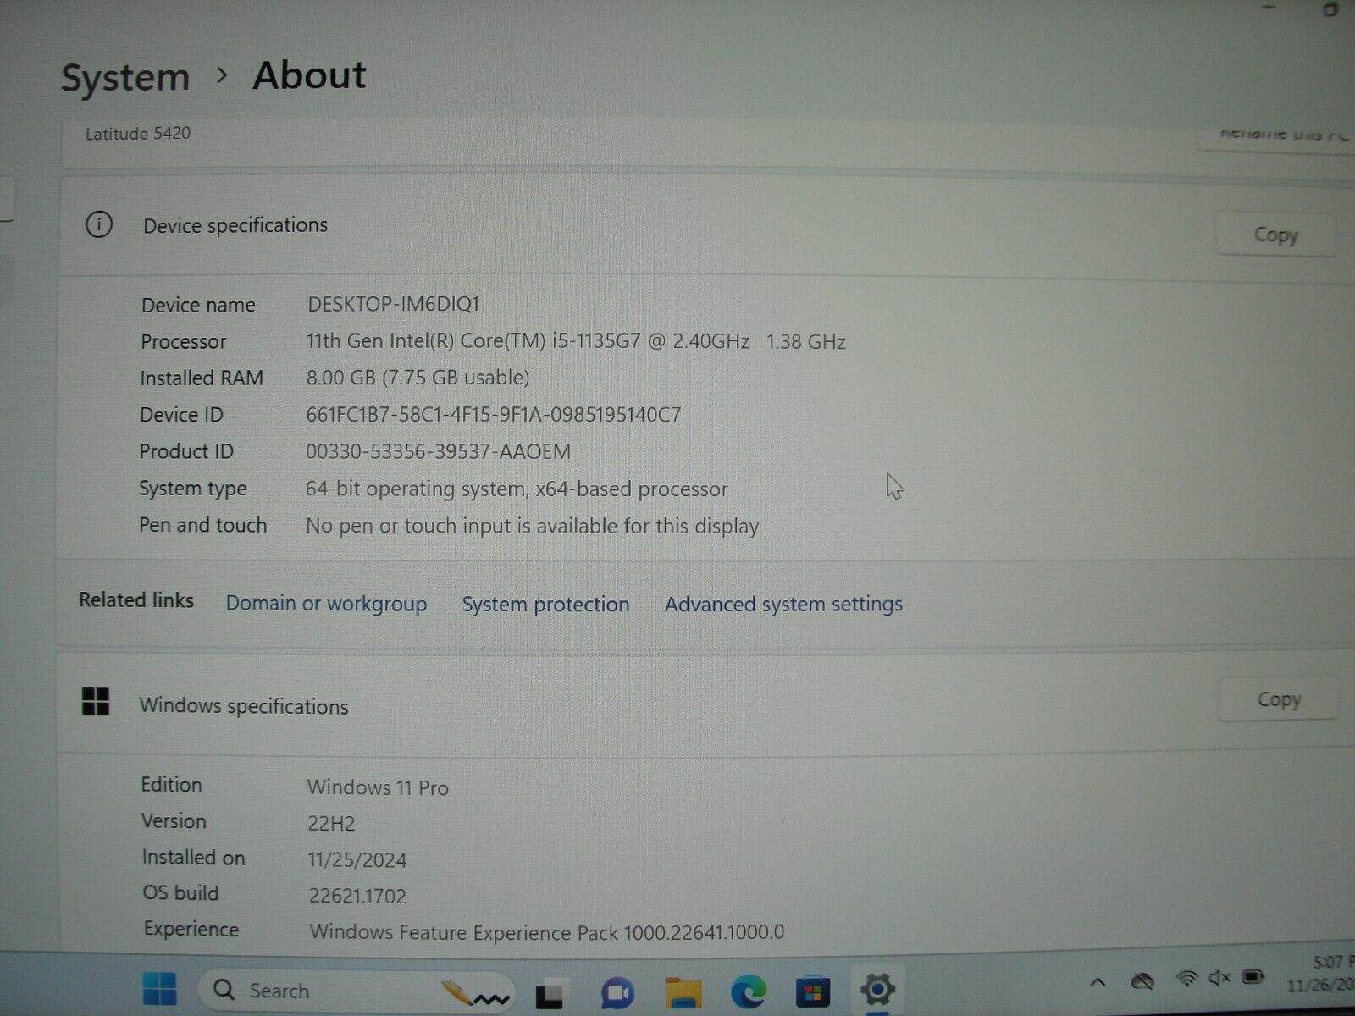Copy the Windows specifications
1355x1016 pixels.
(x=1278, y=699)
